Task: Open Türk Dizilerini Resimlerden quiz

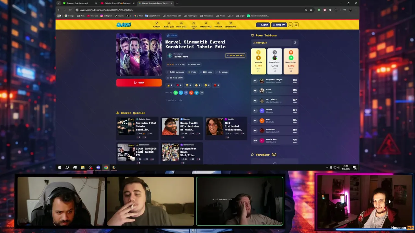Action: pos(226,128)
